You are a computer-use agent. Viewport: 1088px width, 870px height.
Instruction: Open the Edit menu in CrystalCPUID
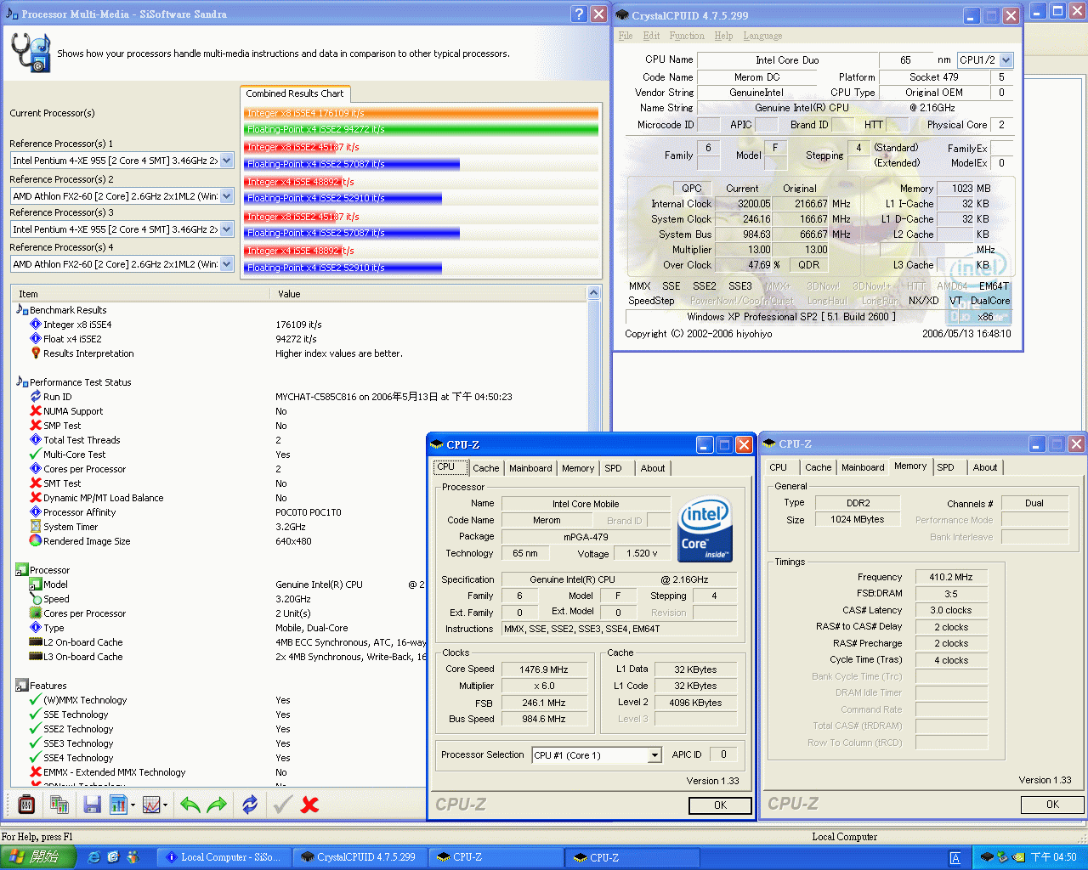[x=651, y=36]
